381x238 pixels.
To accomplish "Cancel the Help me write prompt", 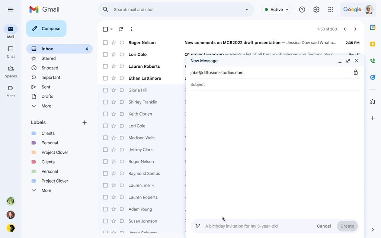I will point(323,226).
